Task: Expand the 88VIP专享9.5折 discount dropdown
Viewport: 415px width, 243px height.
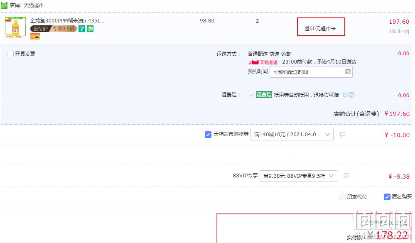Action: click(299, 176)
